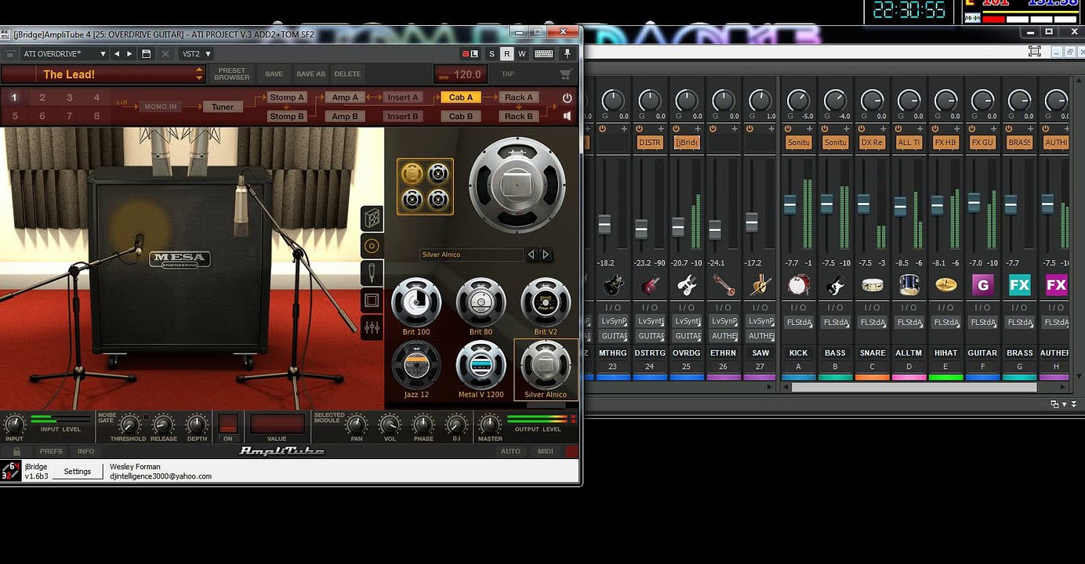Click the KICK track drum icon
This screenshot has width=1085, height=564.
click(798, 284)
